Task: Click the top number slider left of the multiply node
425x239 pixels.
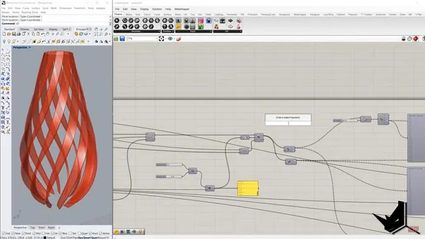Action: tap(169, 164)
